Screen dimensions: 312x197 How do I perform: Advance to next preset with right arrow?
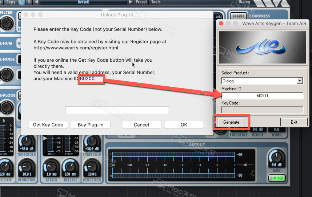(131, 2)
